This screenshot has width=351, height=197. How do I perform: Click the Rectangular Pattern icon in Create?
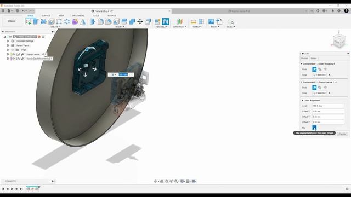coord(59,21)
